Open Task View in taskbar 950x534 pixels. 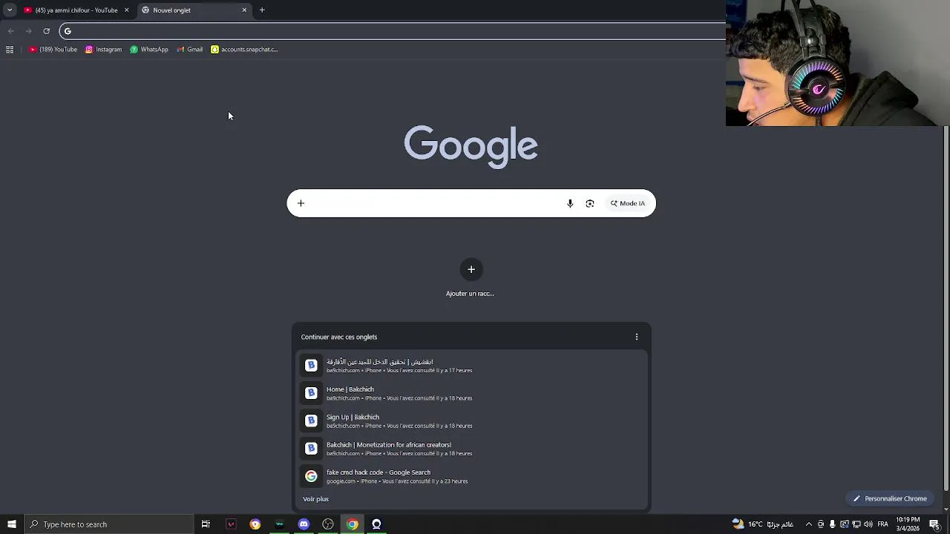(x=206, y=524)
